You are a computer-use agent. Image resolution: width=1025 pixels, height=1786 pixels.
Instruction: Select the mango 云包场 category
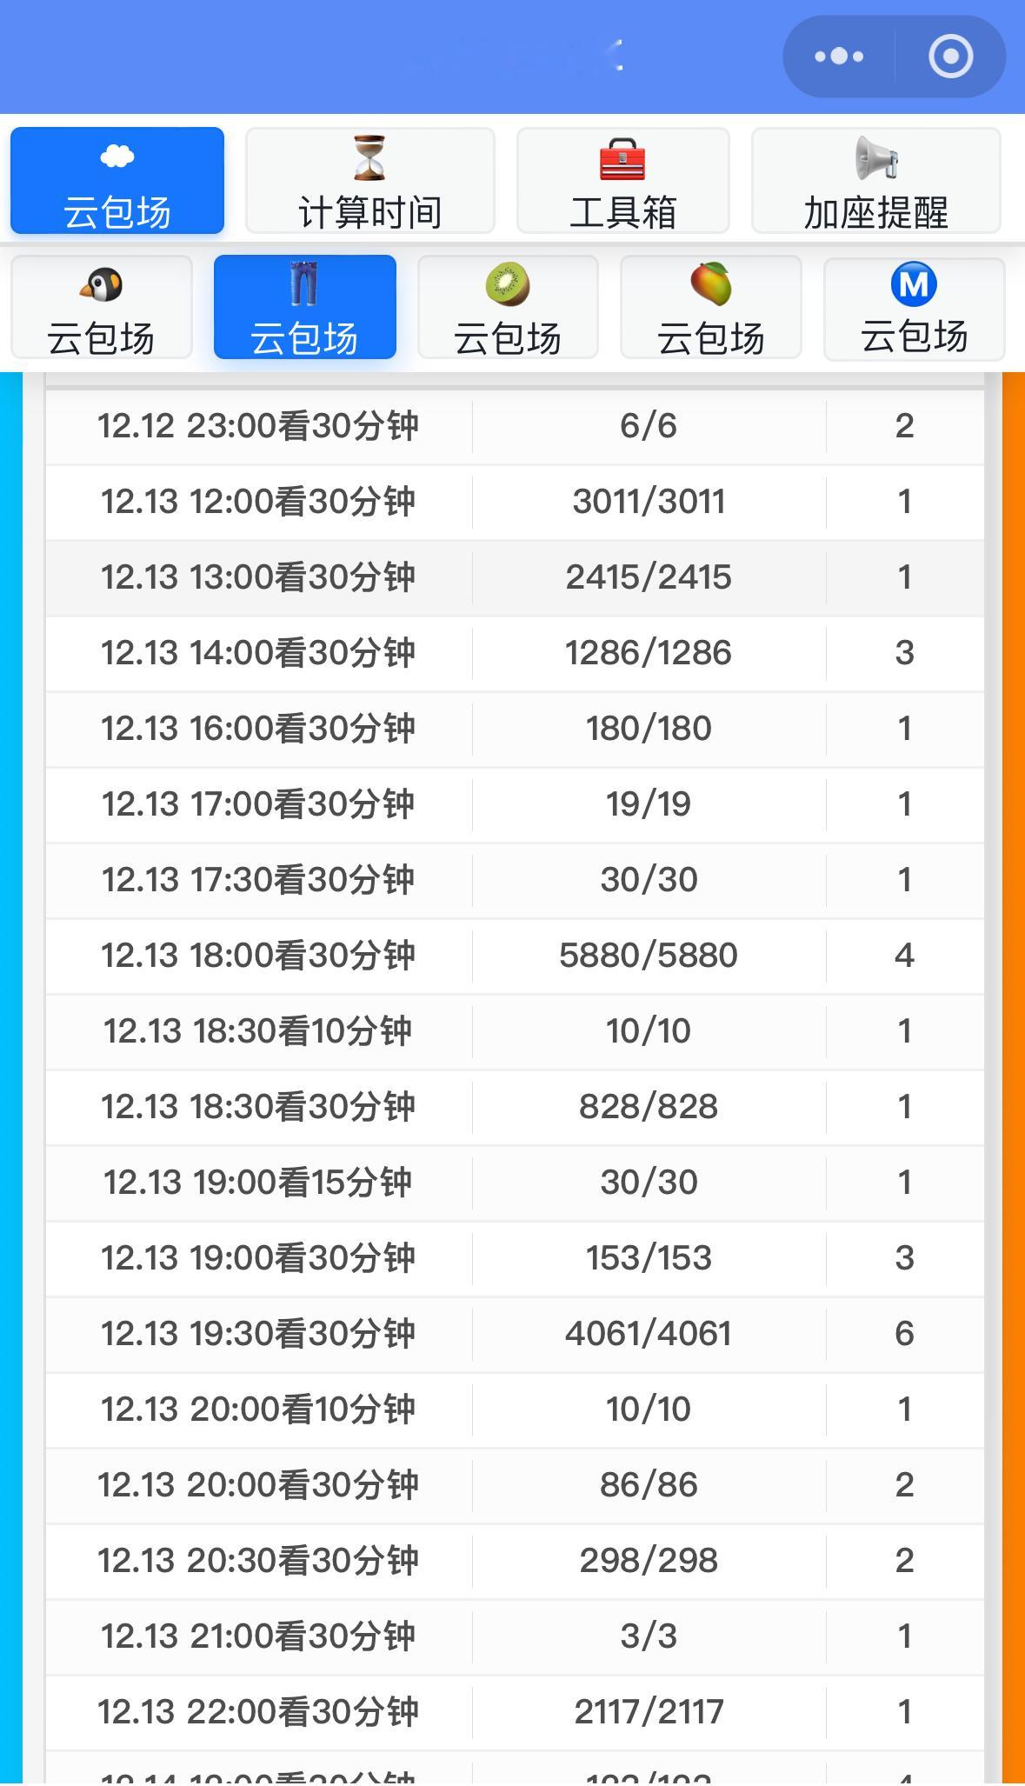(710, 307)
